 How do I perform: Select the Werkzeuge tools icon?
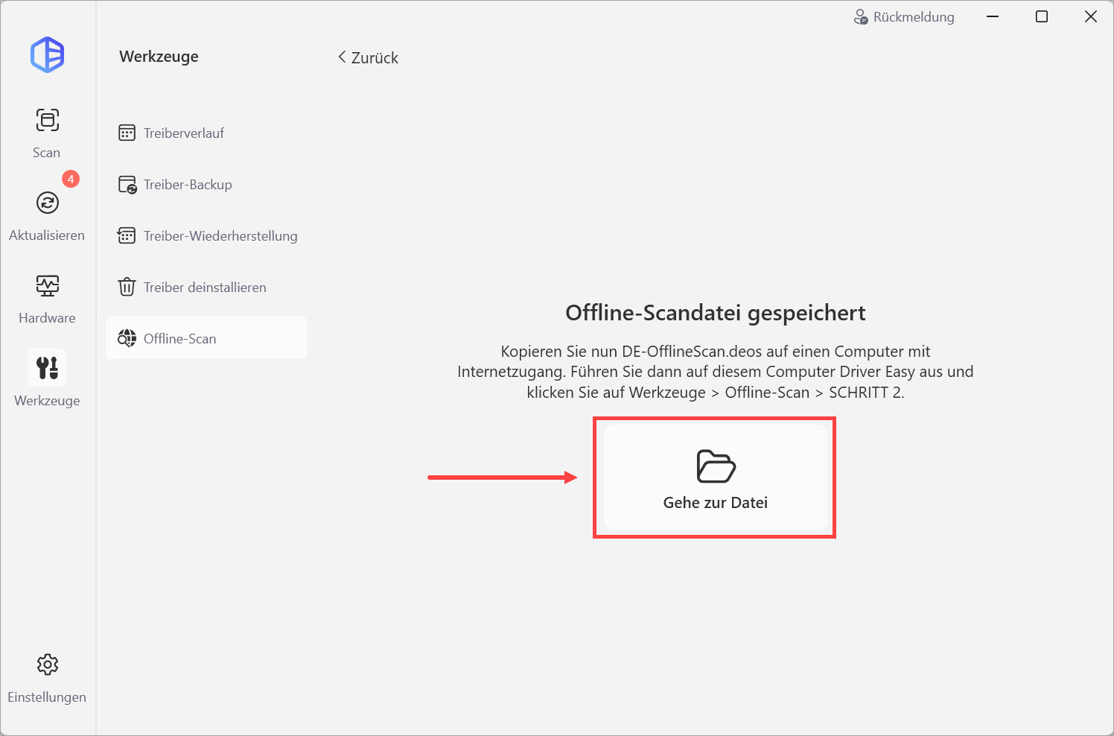47,367
